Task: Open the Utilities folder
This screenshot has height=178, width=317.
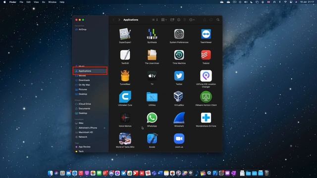Action: pyautogui.click(x=152, y=97)
